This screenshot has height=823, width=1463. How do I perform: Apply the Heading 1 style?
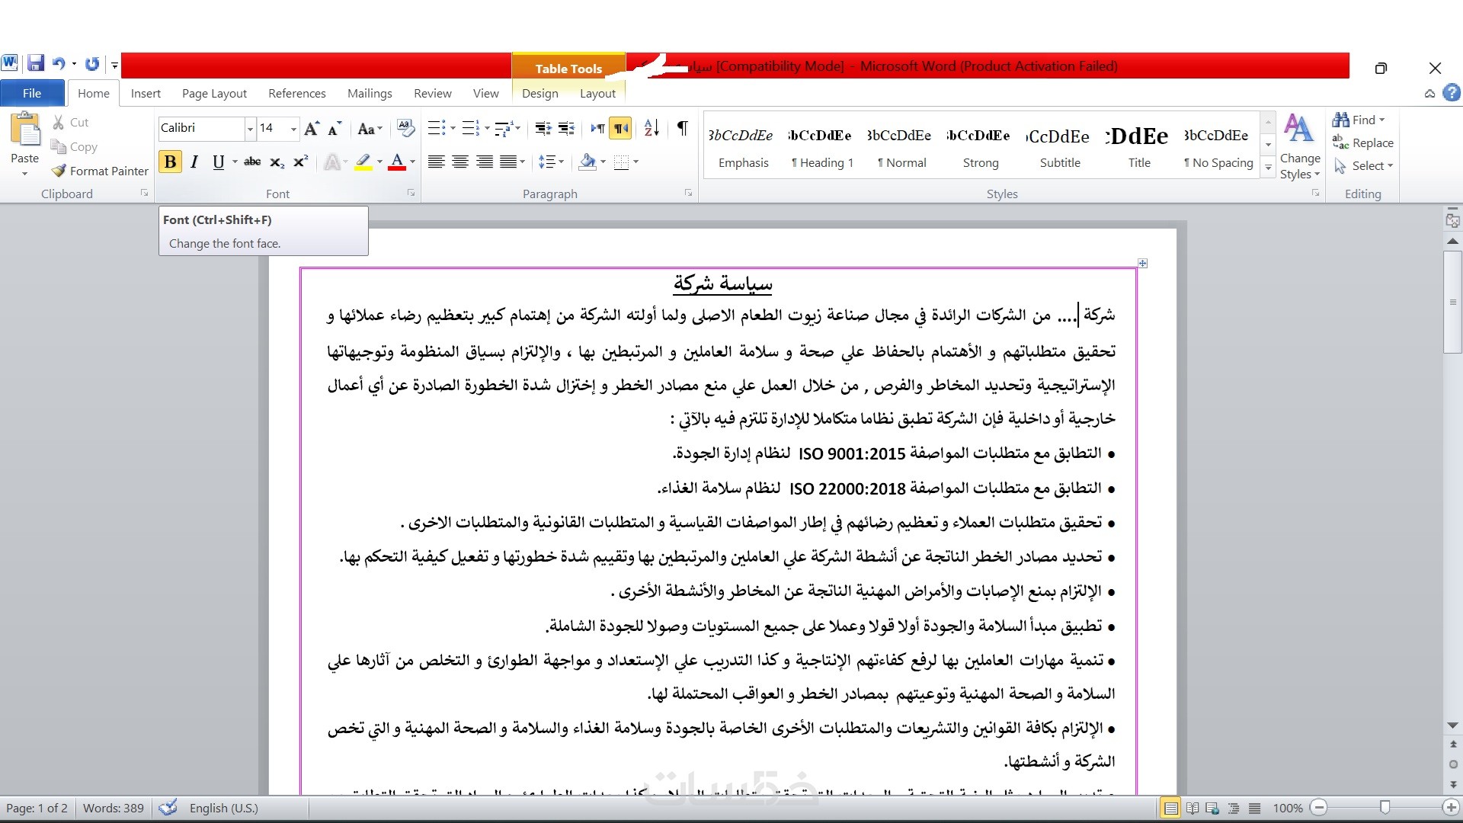click(822, 146)
